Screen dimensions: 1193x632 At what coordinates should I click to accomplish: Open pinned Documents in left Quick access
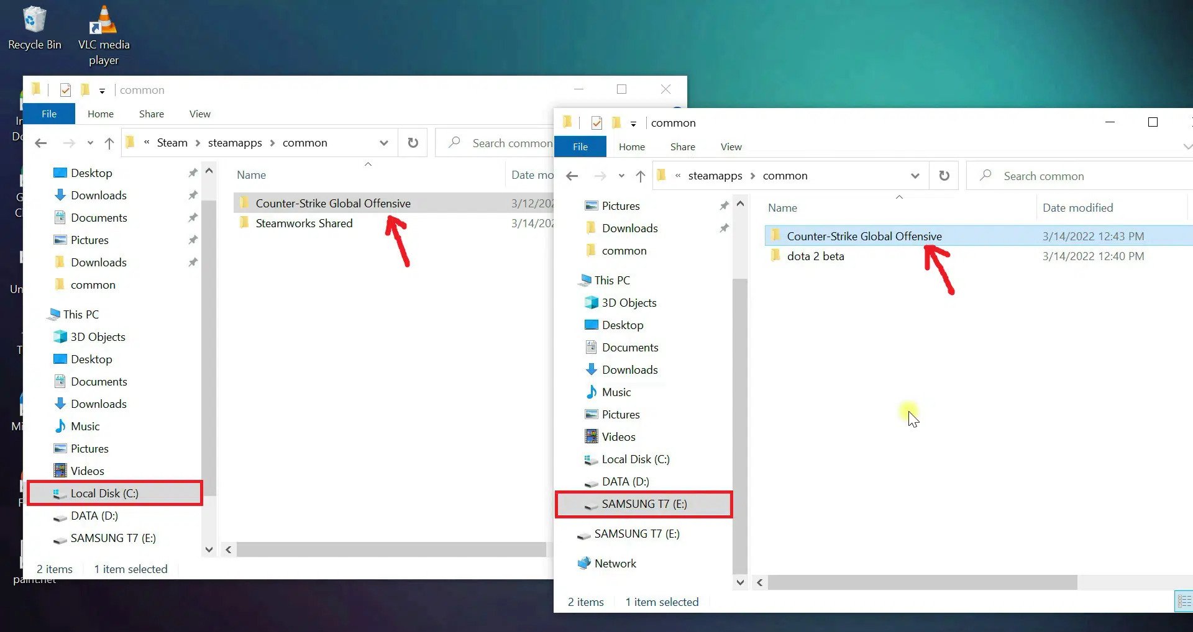99,217
